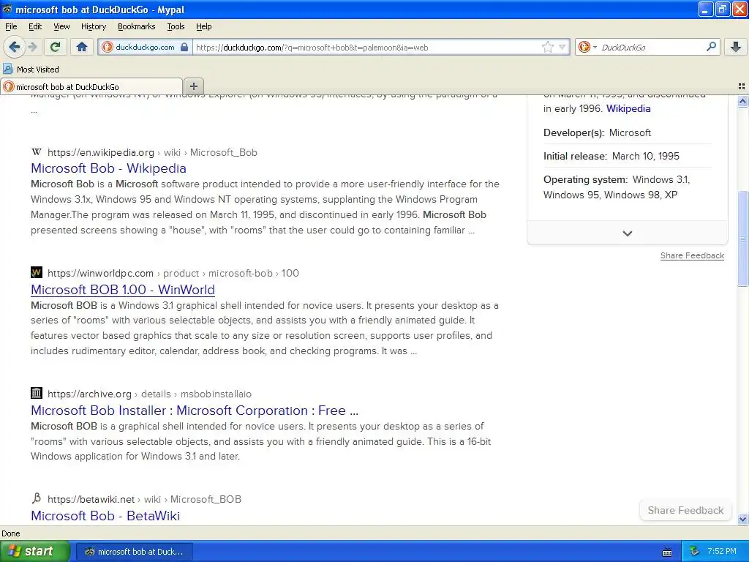The image size is (749, 562).
Task: Open the Edit menu
Action: (x=35, y=26)
